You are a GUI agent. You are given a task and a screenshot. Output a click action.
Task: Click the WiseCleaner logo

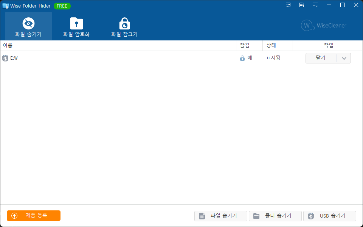324,26
